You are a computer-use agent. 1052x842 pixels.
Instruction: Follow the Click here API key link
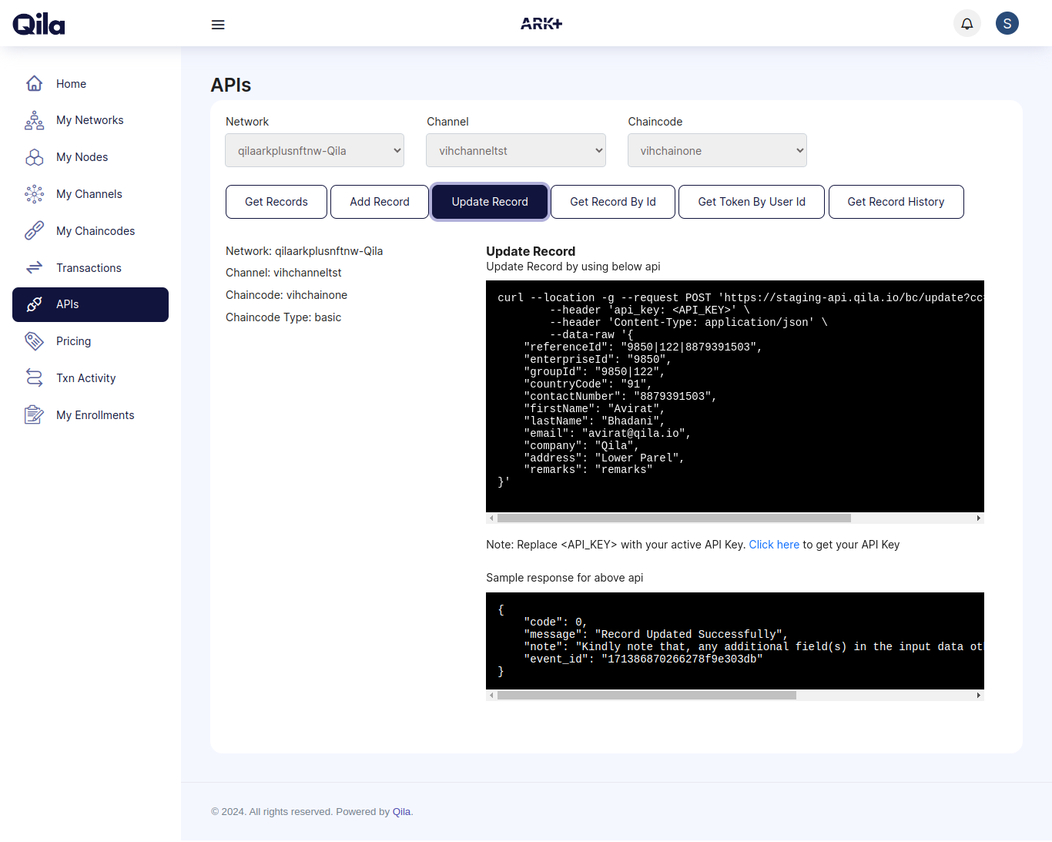(774, 545)
